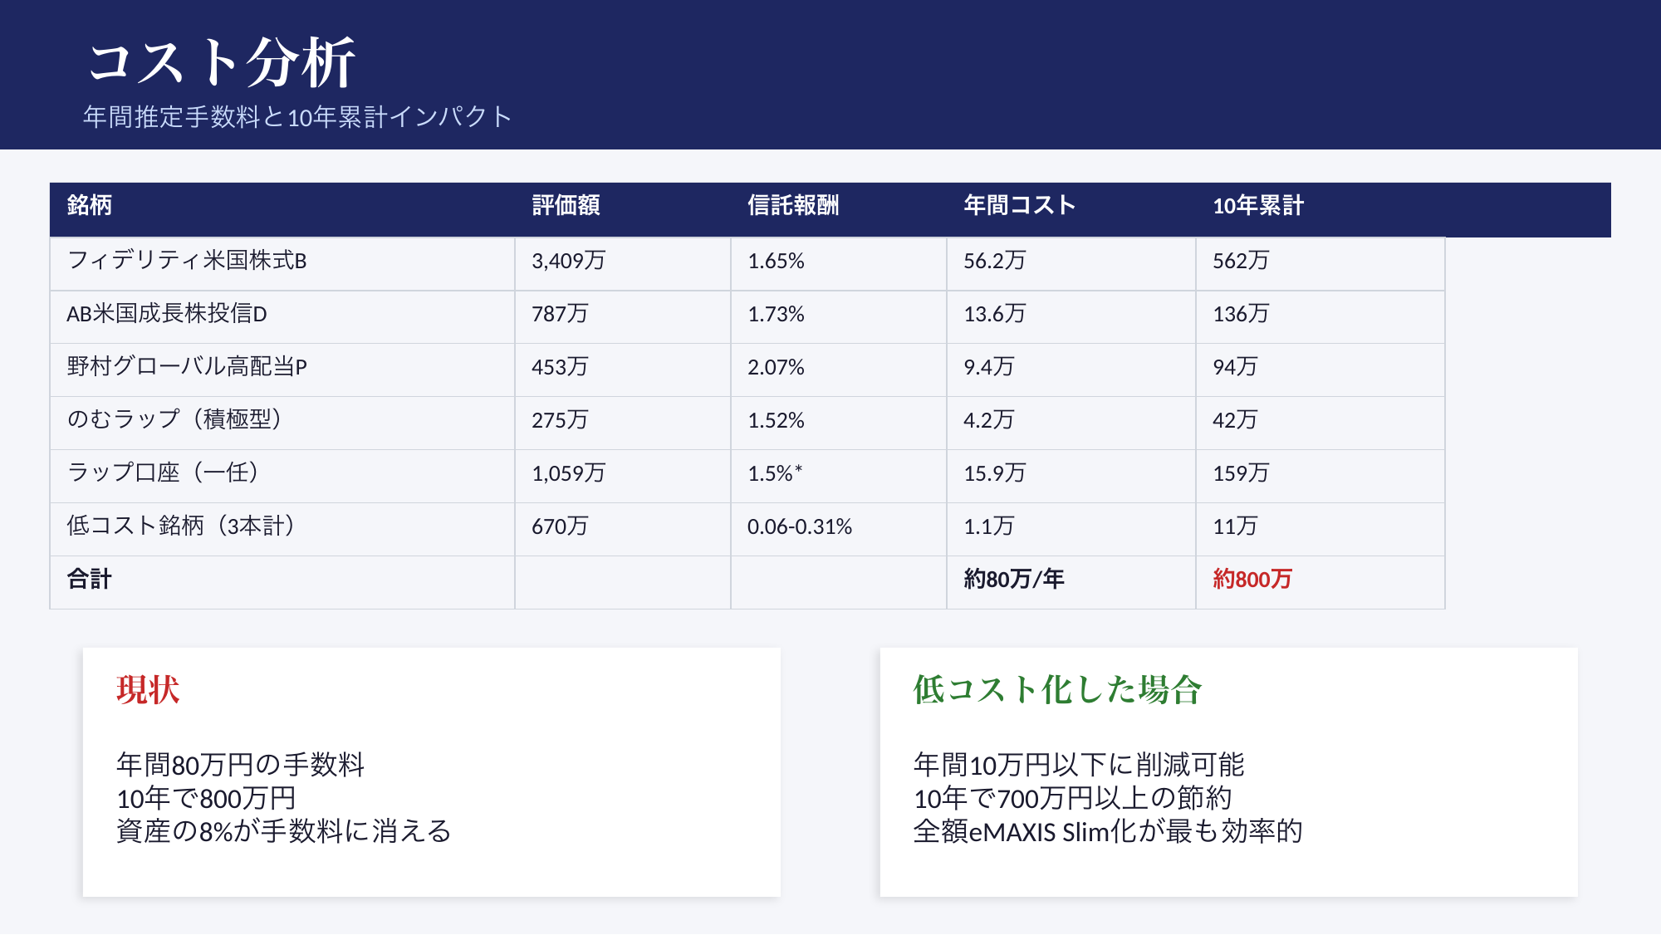Select the 信託報酬 column header
The image size is (1661, 935).
coord(792,205)
